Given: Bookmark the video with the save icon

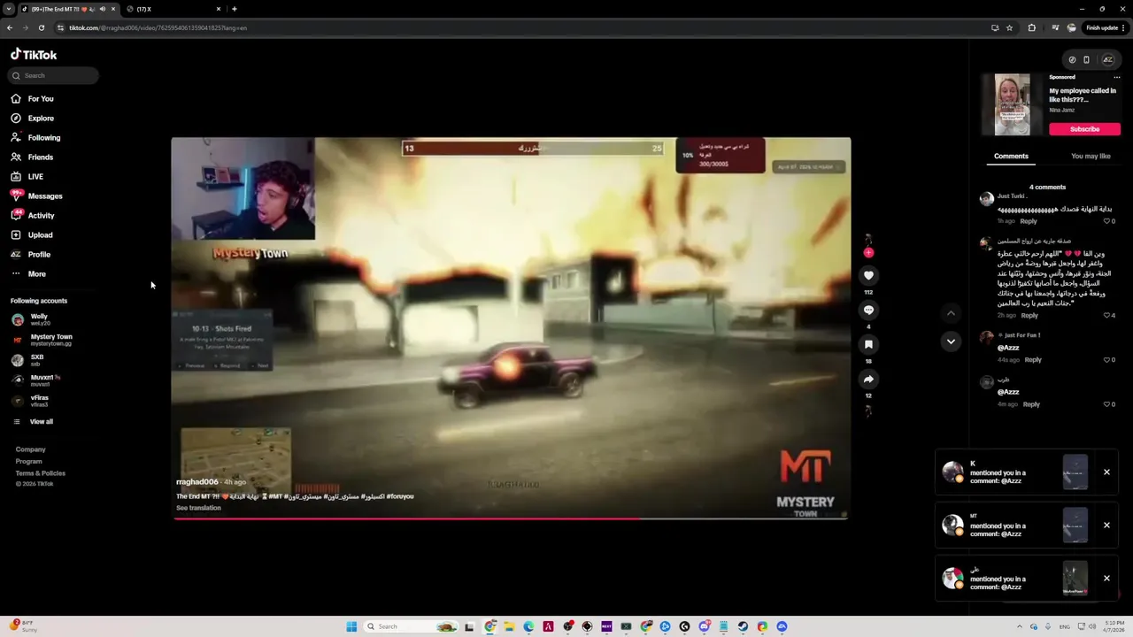Looking at the screenshot, I should coord(868,345).
